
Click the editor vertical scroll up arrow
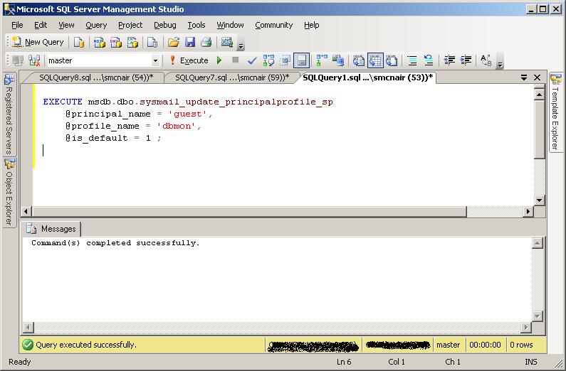pos(539,95)
